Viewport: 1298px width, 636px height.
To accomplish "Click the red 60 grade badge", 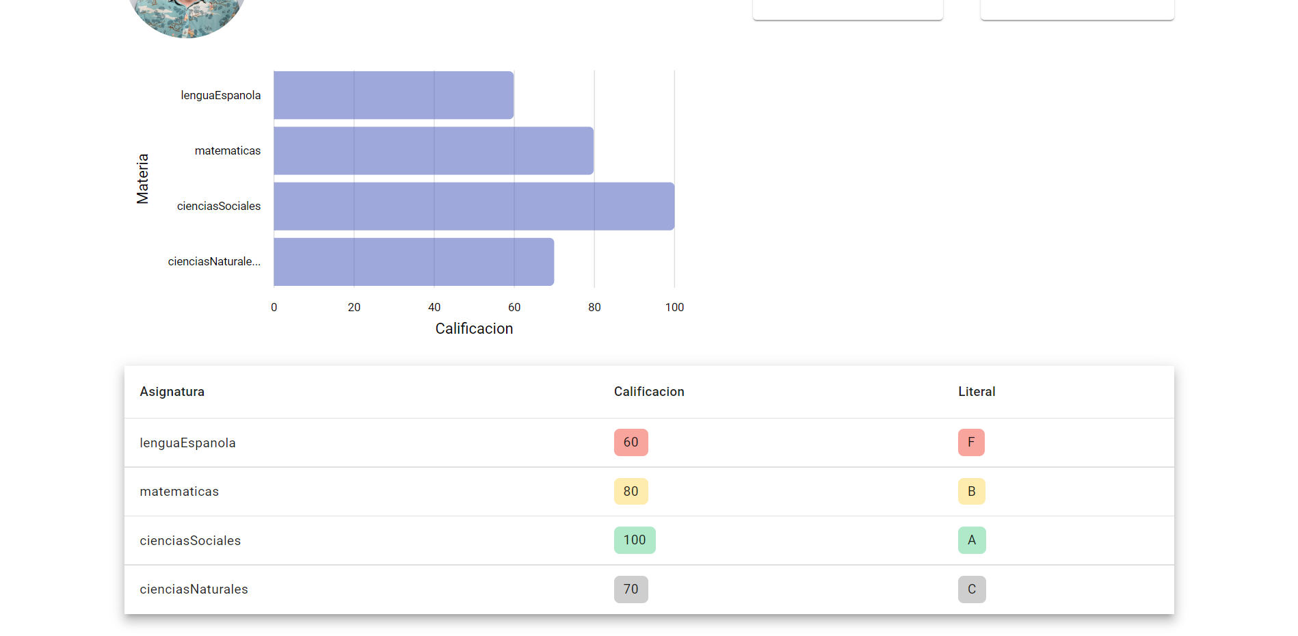I will tap(631, 442).
